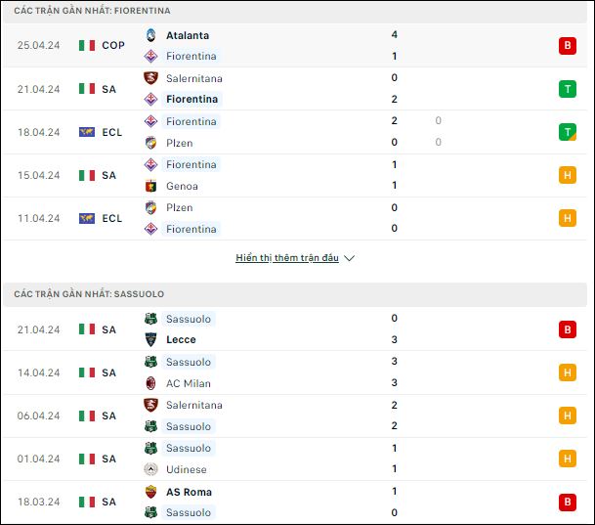The width and height of the screenshot is (595, 525).
Task: Click the Plzen crest on 18.04.24 match
Action: coord(150,143)
